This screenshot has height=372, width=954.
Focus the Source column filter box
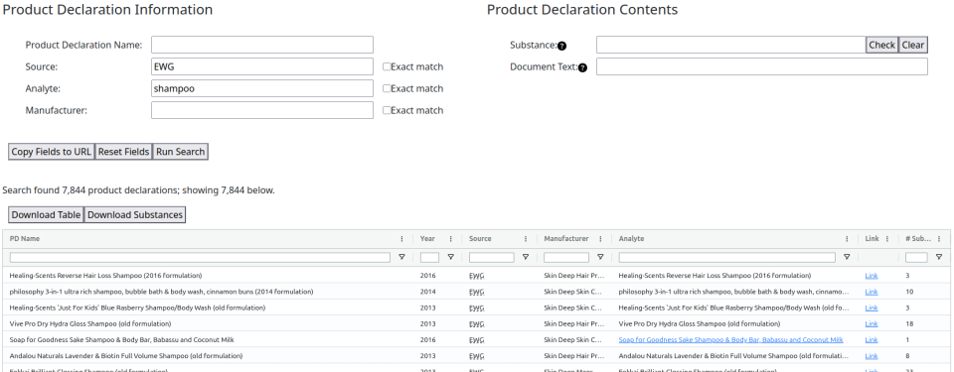click(x=492, y=258)
